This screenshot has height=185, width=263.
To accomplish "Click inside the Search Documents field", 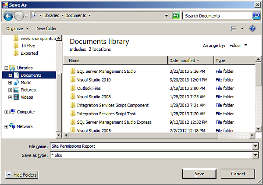I will point(217,16).
